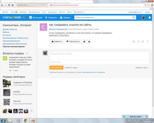Click the more leaders ellipsis button
154x123 pixels.
(31, 111)
